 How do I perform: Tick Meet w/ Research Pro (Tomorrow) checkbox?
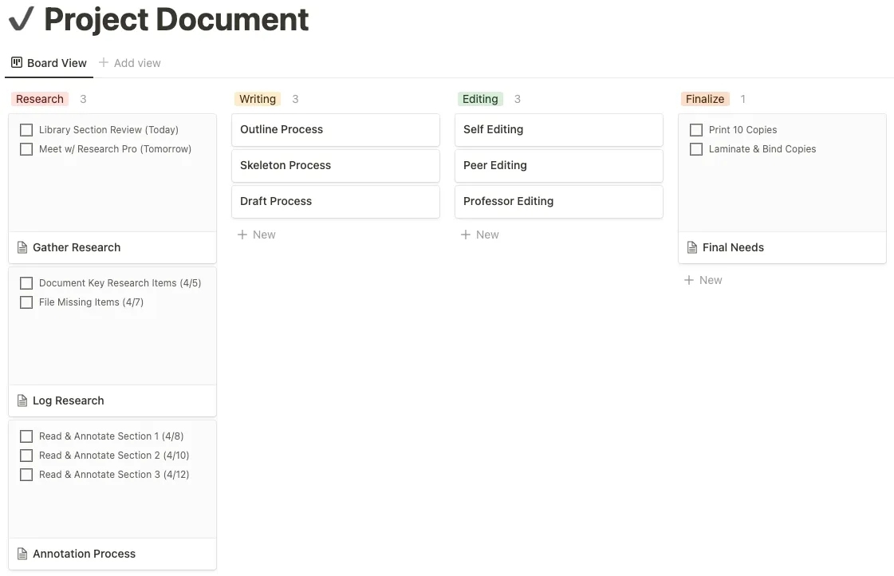pos(26,149)
